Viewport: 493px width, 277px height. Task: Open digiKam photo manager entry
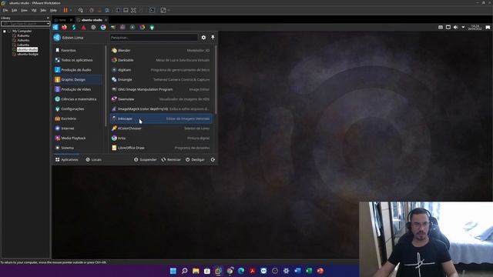click(x=161, y=70)
